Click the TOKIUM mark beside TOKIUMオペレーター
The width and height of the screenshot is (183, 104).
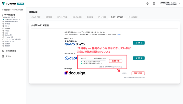tap(4, 19)
